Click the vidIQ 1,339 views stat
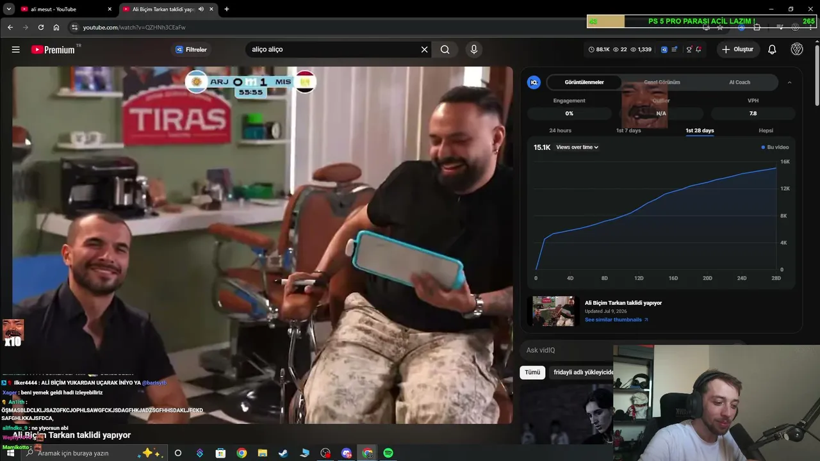Viewport: 820px width, 461px height. click(x=641, y=49)
